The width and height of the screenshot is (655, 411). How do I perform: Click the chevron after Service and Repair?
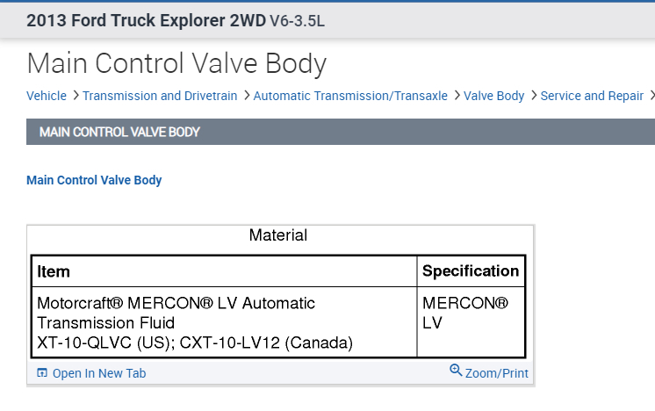tap(651, 96)
